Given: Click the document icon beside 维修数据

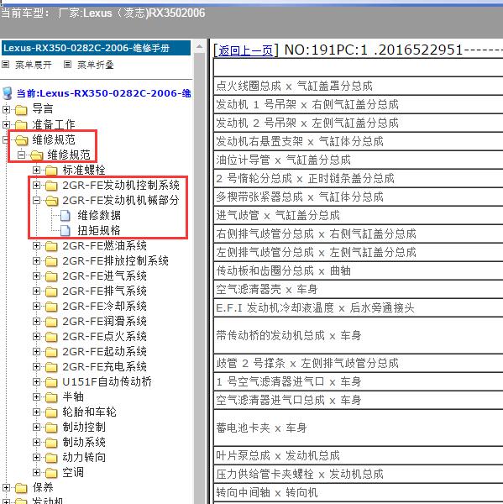Looking at the screenshot, I should click(x=65, y=216).
